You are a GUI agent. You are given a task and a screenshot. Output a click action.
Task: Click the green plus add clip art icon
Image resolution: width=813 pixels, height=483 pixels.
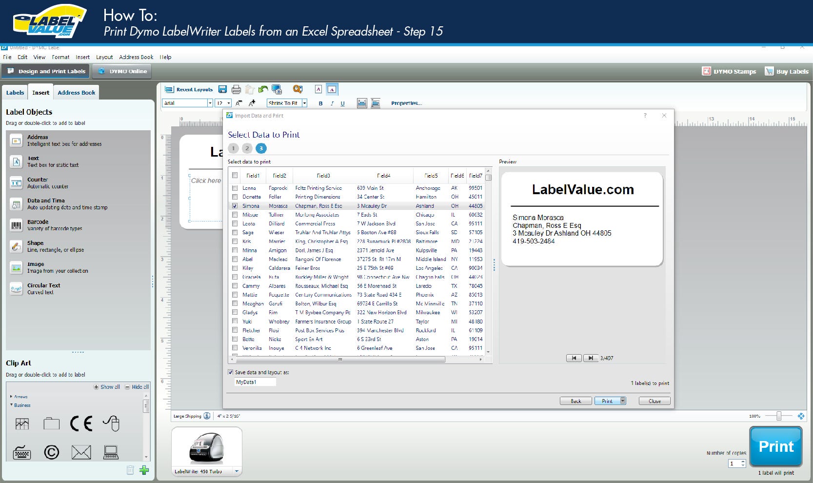(144, 470)
